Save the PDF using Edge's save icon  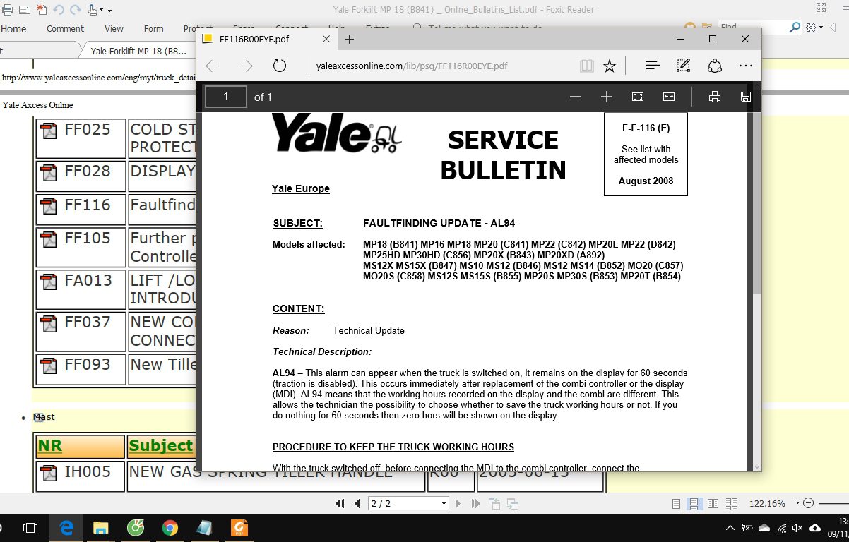(745, 97)
